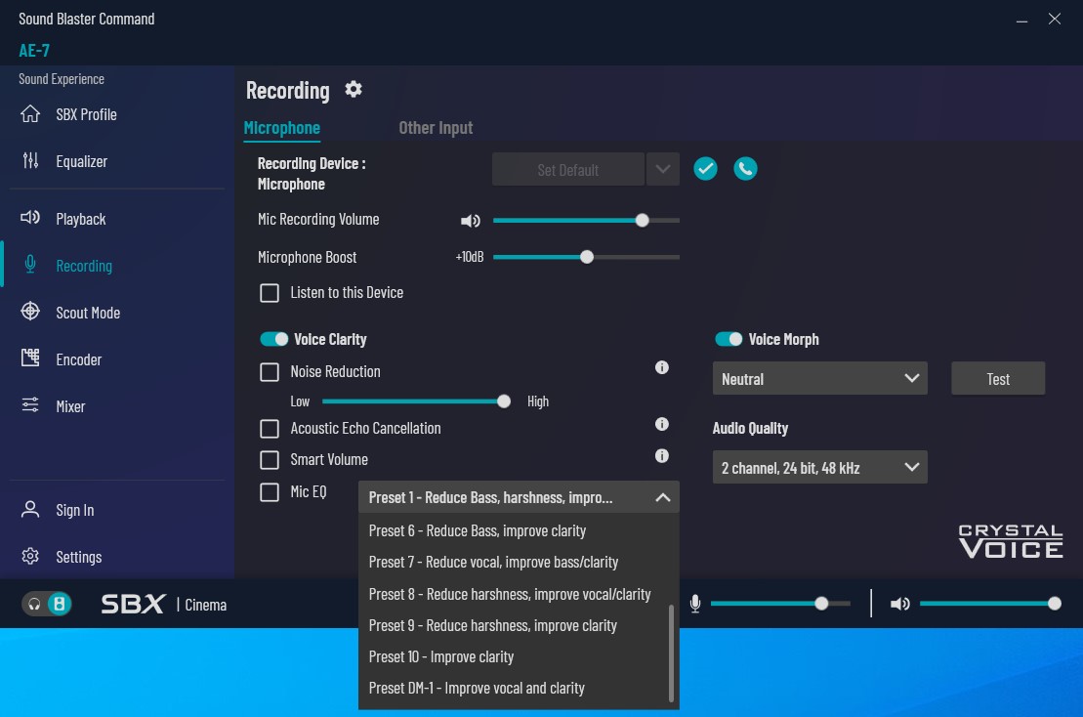Select Preset DM-1 - Improve vocal and clarity
Image resolution: width=1083 pixels, height=717 pixels.
[514, 688]
